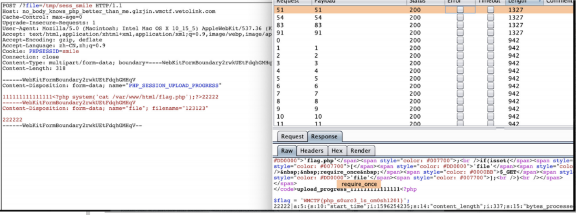This screenshot has height=215, width=576.
Task: Enable the Timeout checkbox on request 91
Action: click(x=490, y=33)
